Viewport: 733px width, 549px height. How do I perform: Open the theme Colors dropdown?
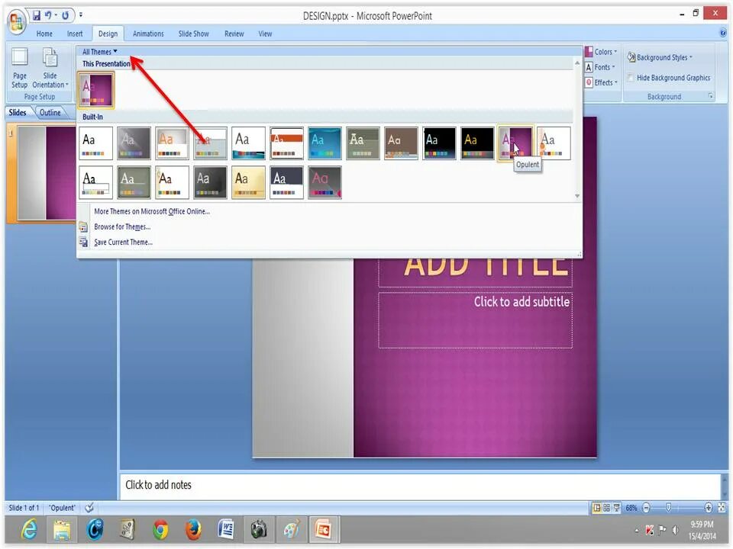(601, 52)
